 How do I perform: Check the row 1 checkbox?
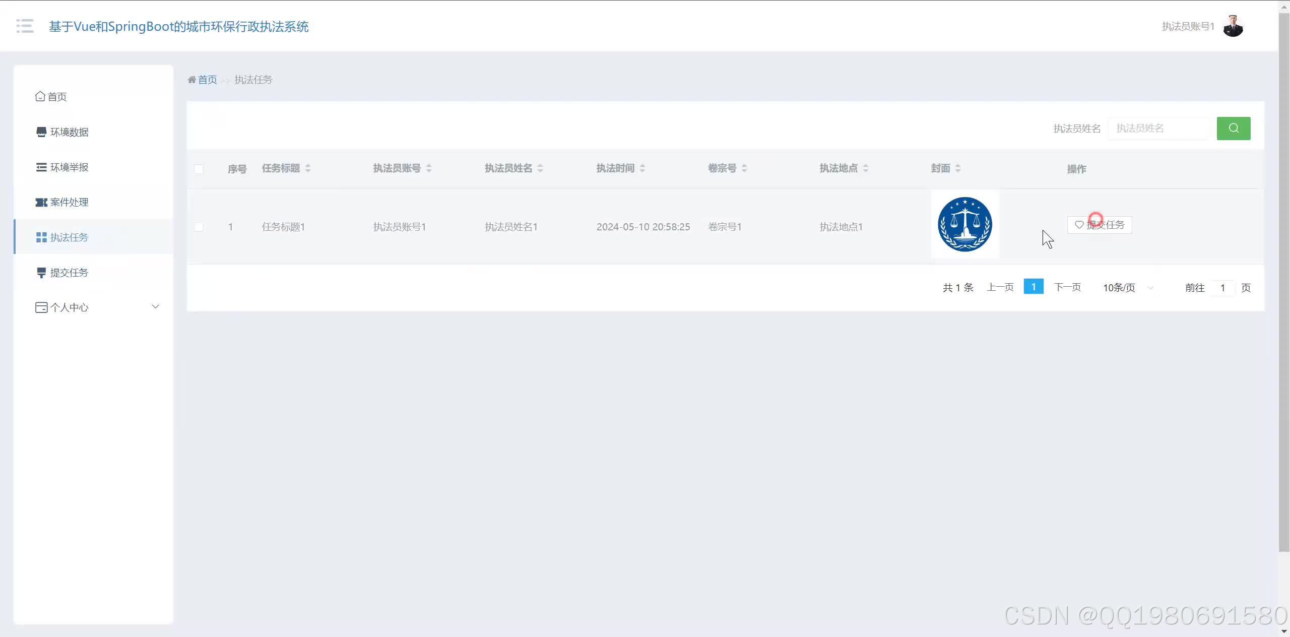click(x=199, y=227)
